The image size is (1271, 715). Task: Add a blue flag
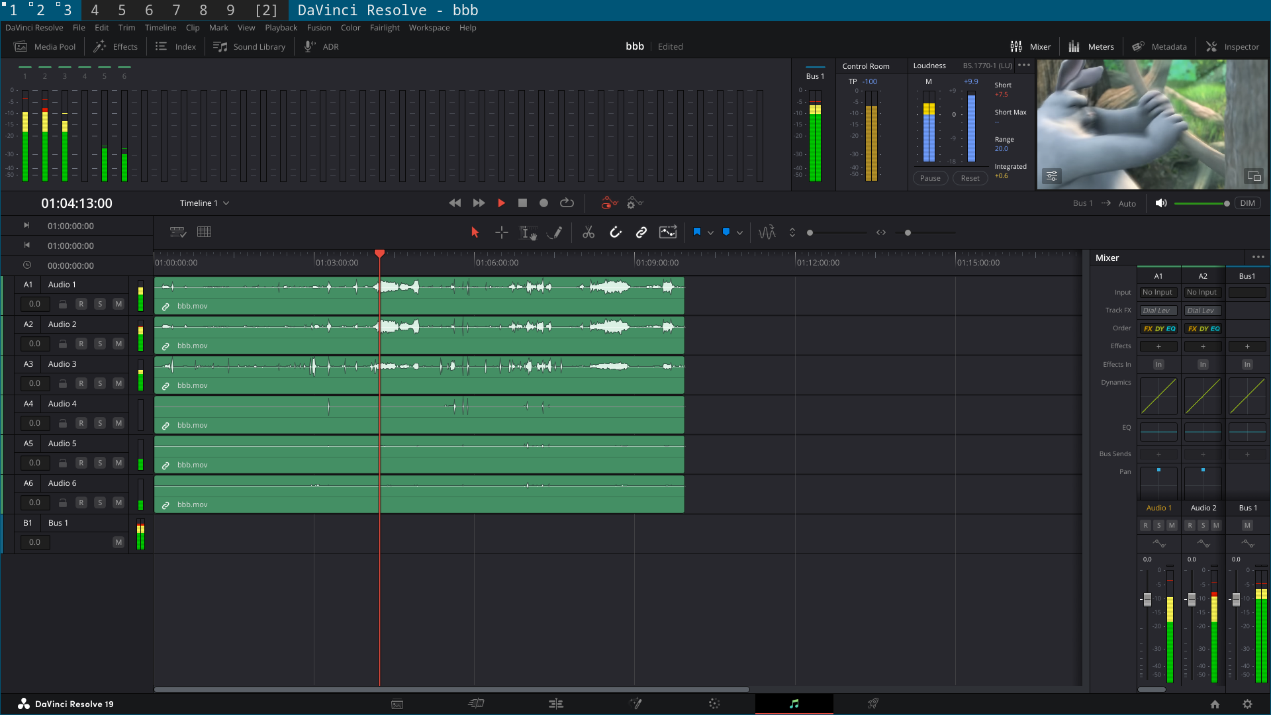tap(696, 232)
